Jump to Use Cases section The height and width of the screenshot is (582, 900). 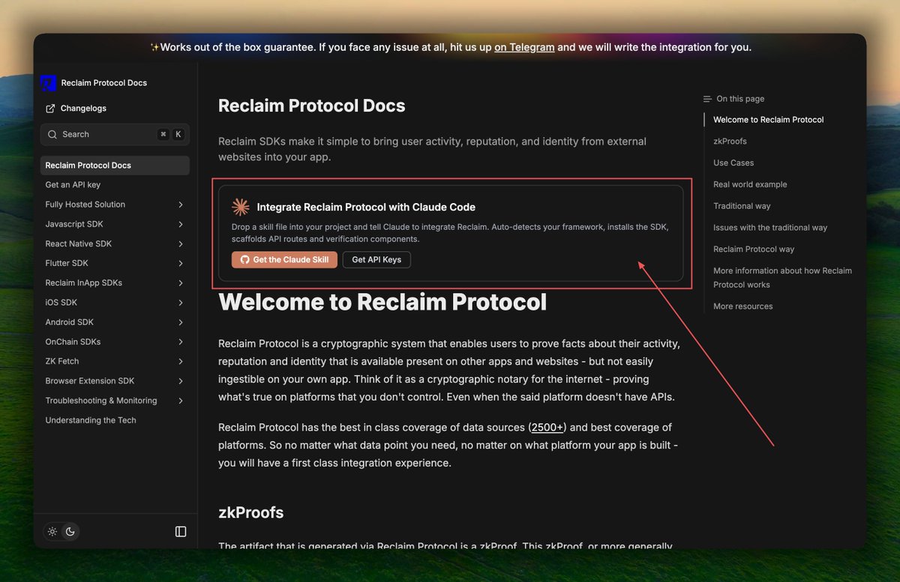(733, 163)
